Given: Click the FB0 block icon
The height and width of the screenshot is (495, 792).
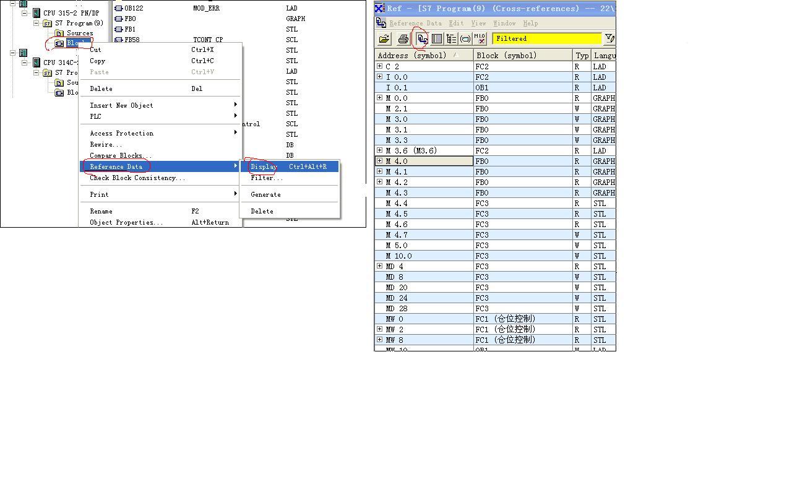Looking at the screenshot, I should tap(119, 19).
